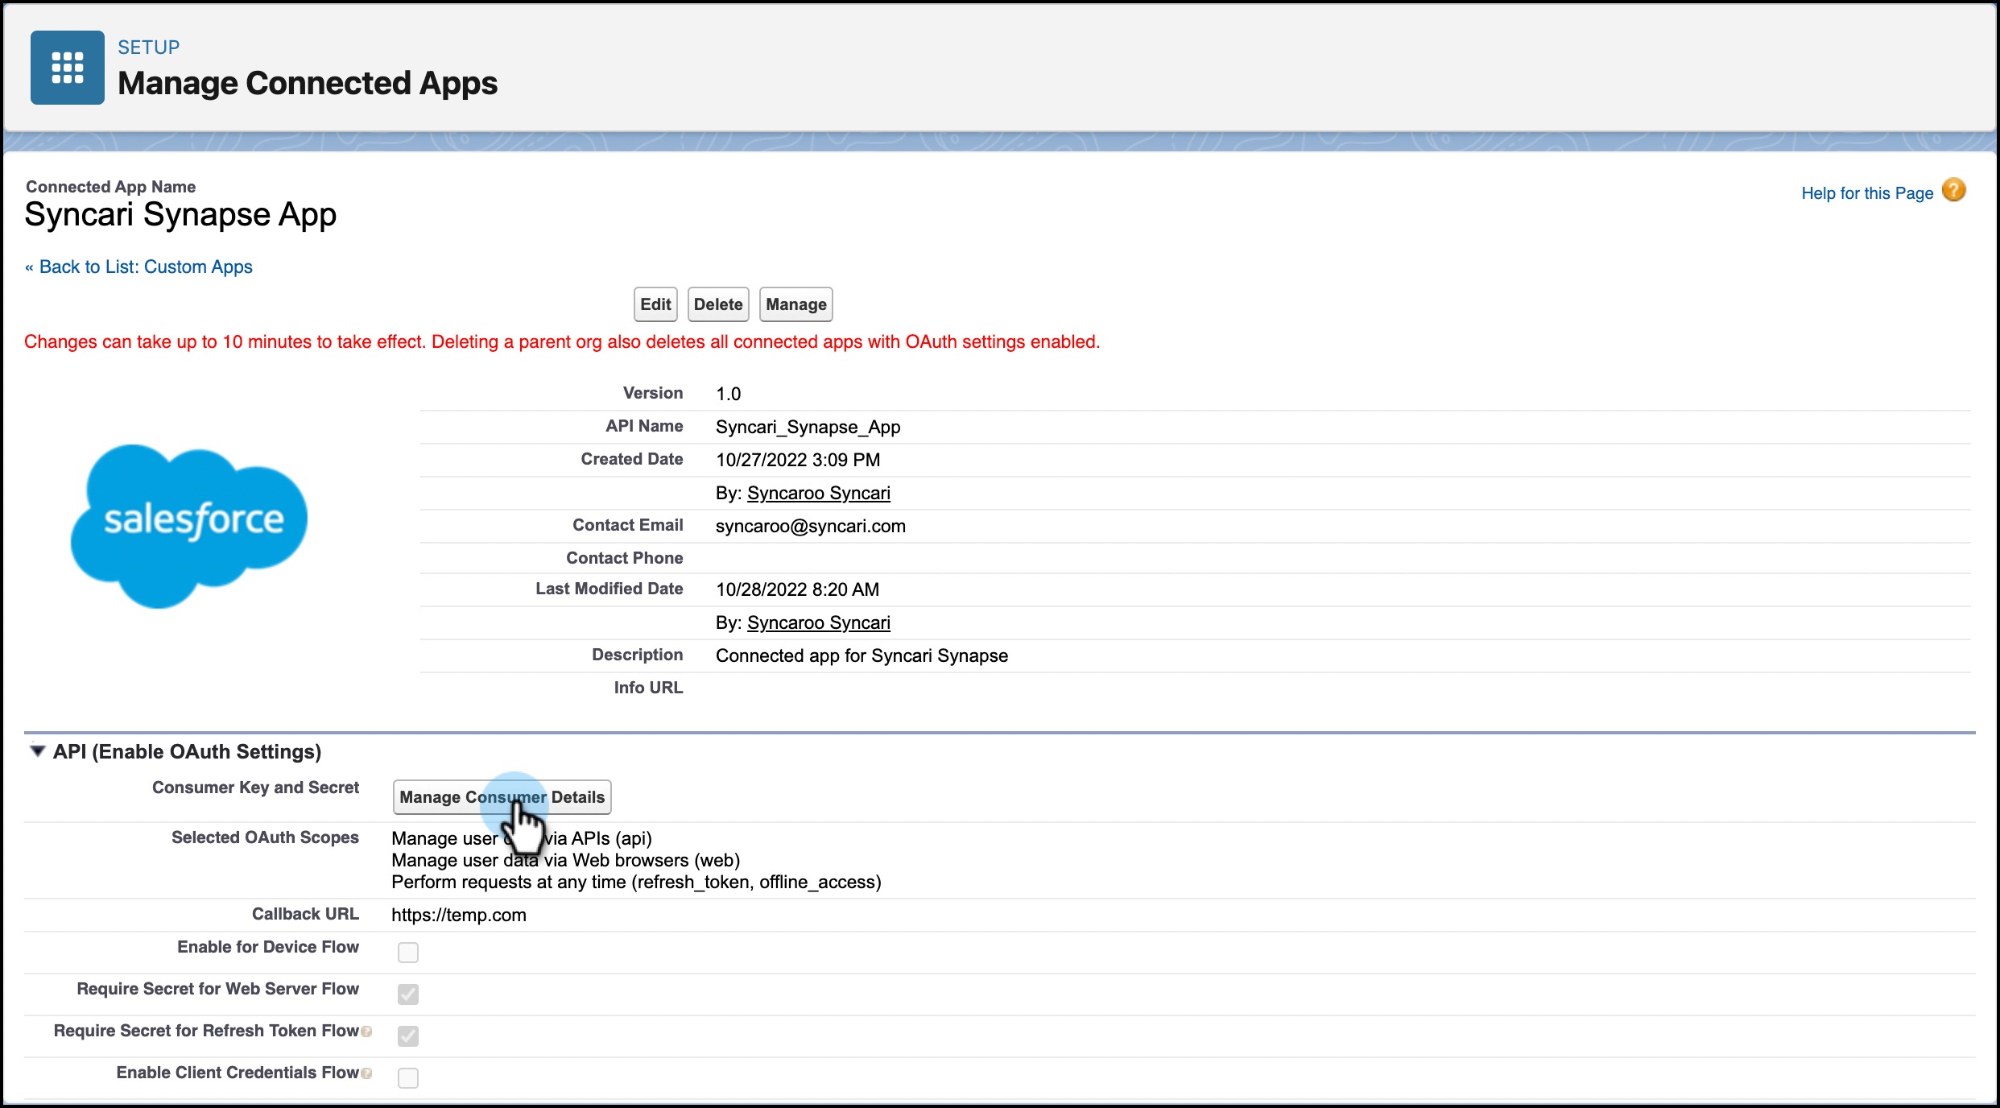This screenshot has height=1108, width=2000.
Task: Click the Edit button
Action: [655, 304]
